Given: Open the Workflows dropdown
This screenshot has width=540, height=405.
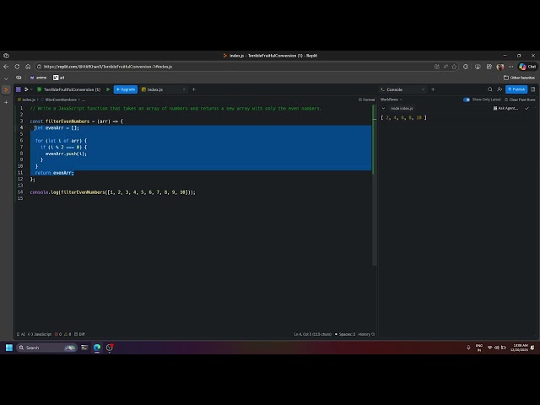Looking at the screenshot, I should pyautogui.click(x=391, y=100).
